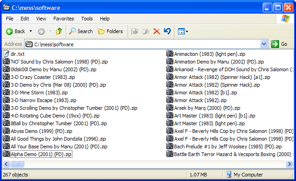The image size is (296, 181).
Task: Select icon of Battle Earth Terror Hazard zip
Action: pyautogui.click(x=170, y=154)
